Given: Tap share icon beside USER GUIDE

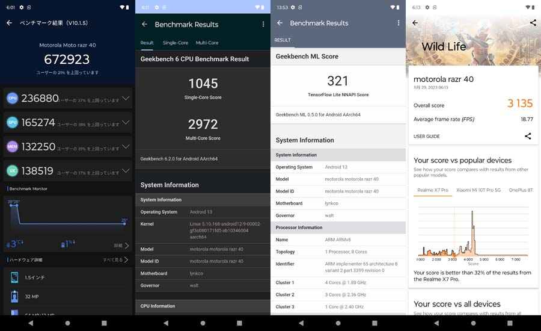Looking at the screenshot, I should coord(528,136).
